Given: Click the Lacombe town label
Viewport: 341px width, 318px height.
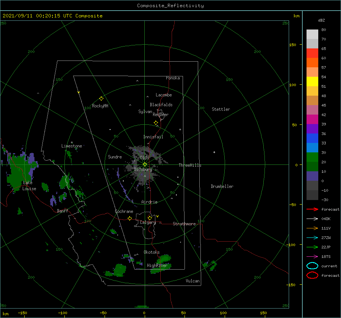Looking at the screenshot, I should (x=164, y=95).
